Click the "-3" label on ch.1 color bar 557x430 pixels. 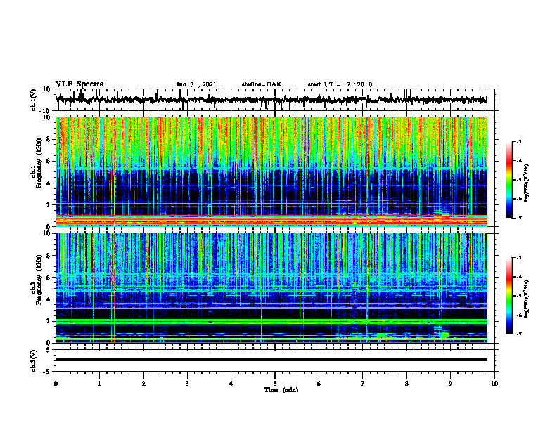click(x=518, y=142)
